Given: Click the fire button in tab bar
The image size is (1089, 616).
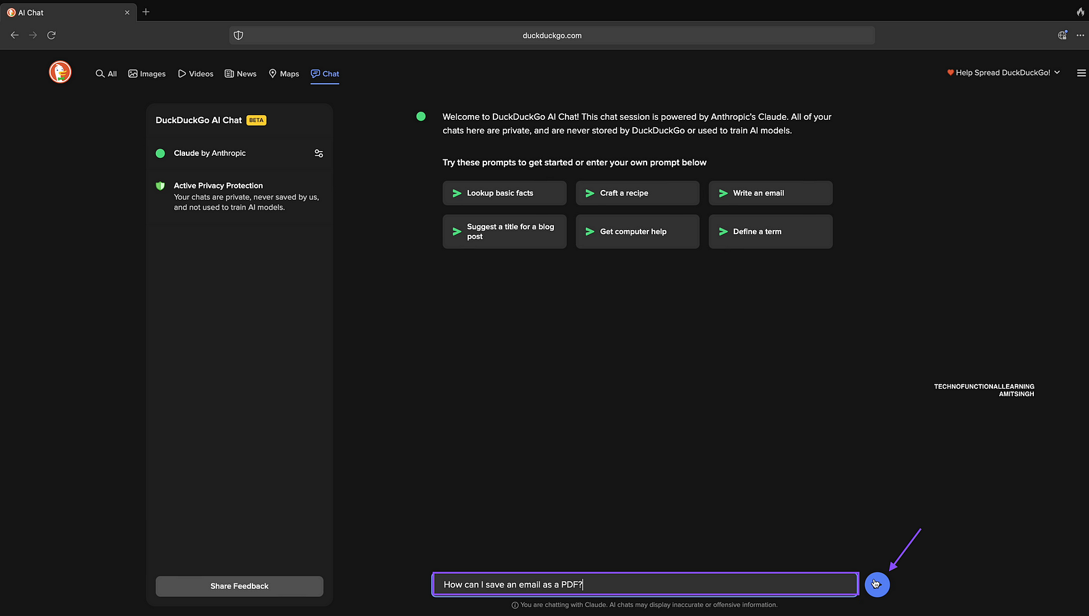Looking at the screenshot, I should [x=1080, y=12].
